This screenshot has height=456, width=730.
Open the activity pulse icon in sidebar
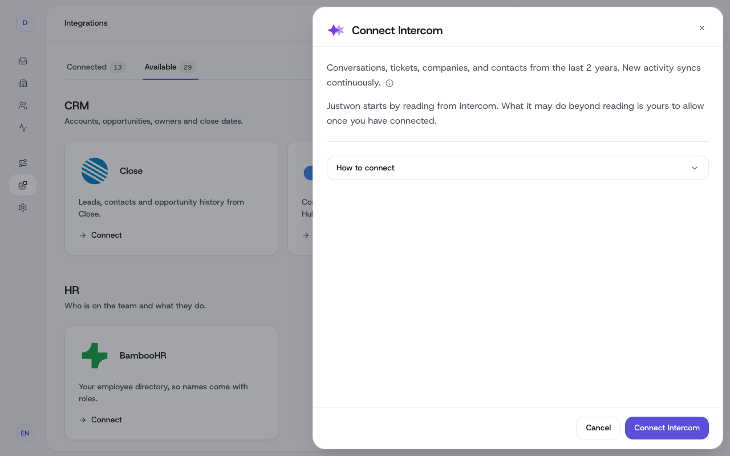tap(23, 128)
